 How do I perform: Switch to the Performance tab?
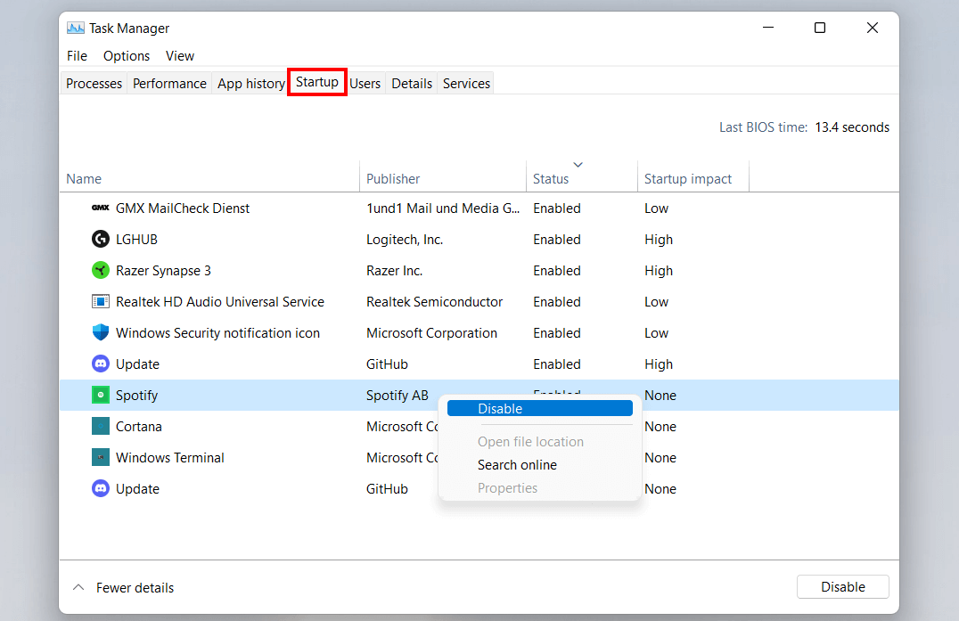point(168,83)
